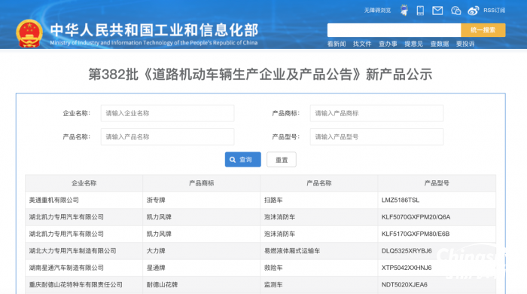Click the national emblem logo
527x294 pixels.
[x=29, y=33]
